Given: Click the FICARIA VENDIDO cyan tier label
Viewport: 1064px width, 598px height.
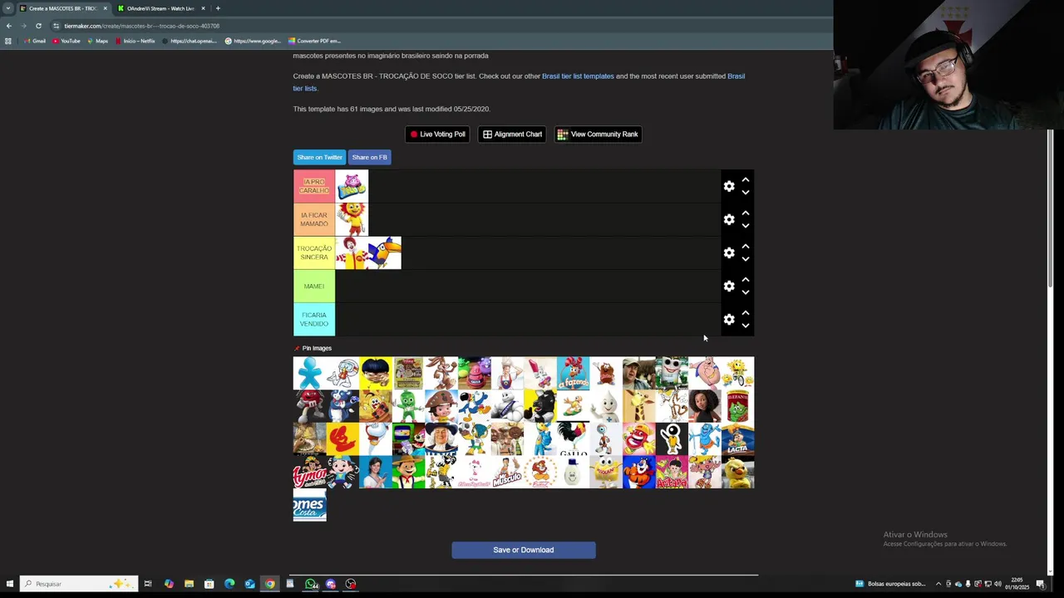Looking at the screenshot, I should click(x=314, y=319).
